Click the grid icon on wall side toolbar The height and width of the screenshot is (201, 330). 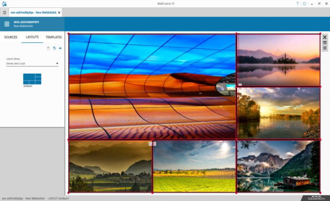pyautogui.click(x=325, y=48)
